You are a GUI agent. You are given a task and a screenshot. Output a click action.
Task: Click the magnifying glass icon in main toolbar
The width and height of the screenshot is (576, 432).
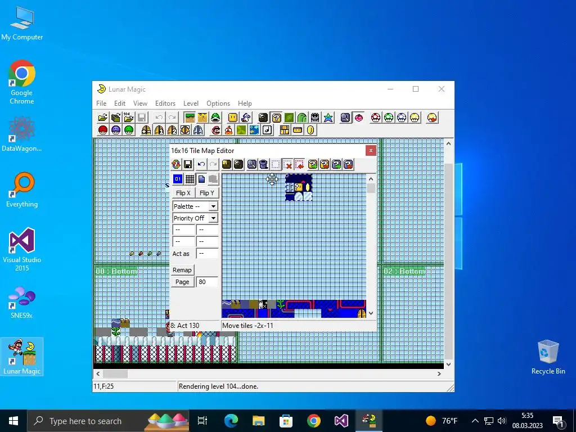pos(345,118)
